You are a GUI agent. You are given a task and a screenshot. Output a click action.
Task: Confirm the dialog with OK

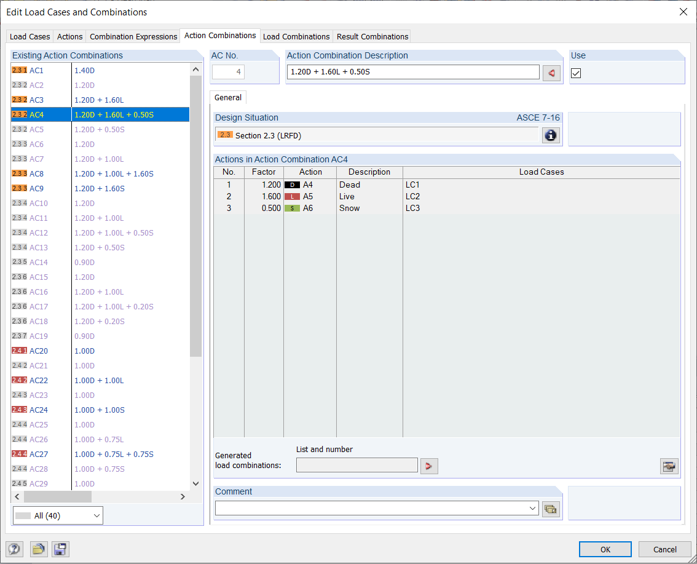point(605,549)
